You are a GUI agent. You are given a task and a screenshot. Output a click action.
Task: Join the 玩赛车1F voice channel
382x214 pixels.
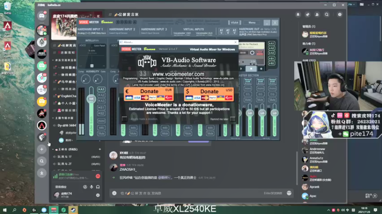[x=76, y=157]
